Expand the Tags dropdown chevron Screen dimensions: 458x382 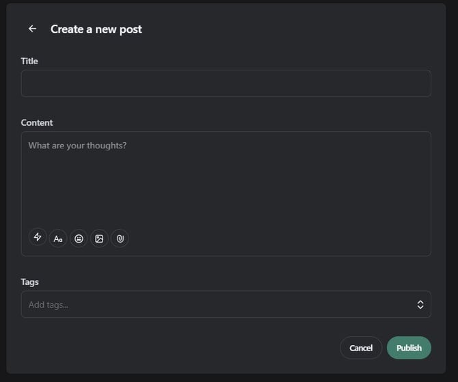pos(420,305)
